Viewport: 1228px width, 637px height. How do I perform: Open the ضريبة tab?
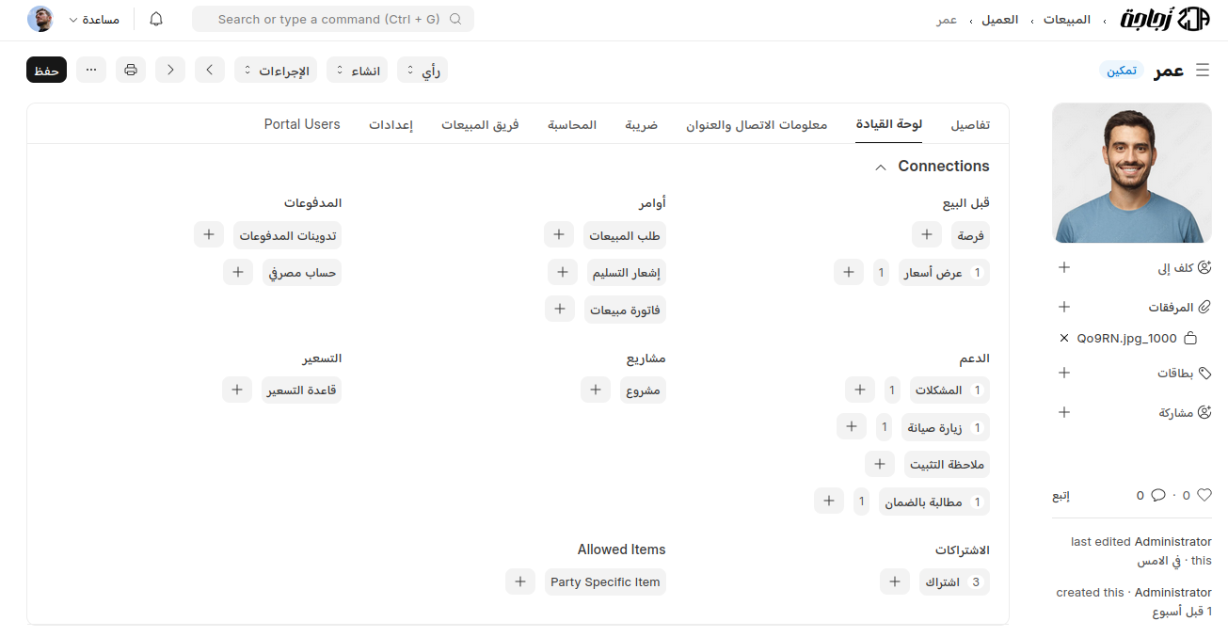click(x=642, y=124)
